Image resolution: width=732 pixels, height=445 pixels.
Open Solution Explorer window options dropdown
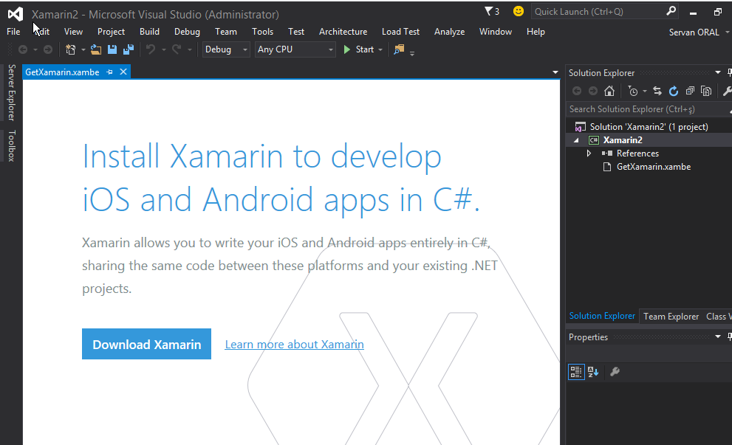717,72
